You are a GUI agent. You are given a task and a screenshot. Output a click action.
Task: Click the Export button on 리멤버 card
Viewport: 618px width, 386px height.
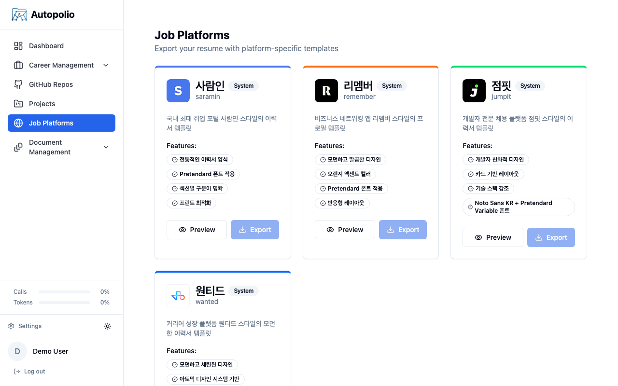coord(403,230)
